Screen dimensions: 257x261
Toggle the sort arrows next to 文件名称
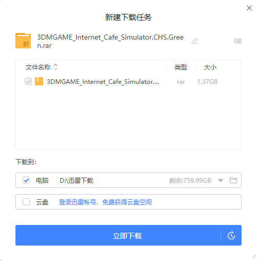coord(56,67)
